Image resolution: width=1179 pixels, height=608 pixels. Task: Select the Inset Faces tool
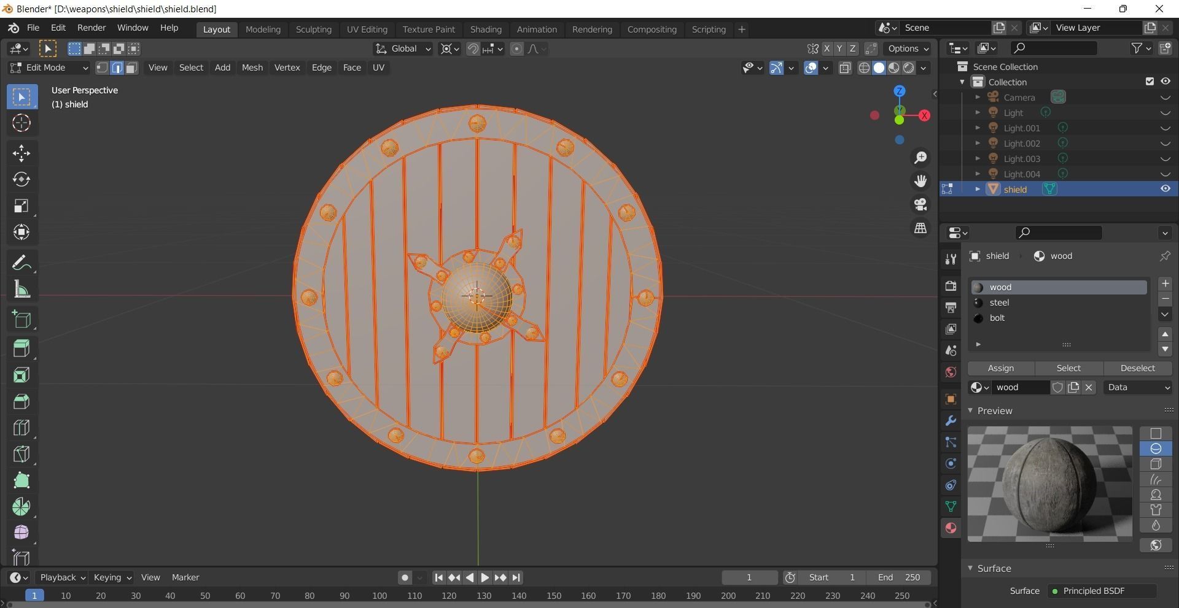21,375
